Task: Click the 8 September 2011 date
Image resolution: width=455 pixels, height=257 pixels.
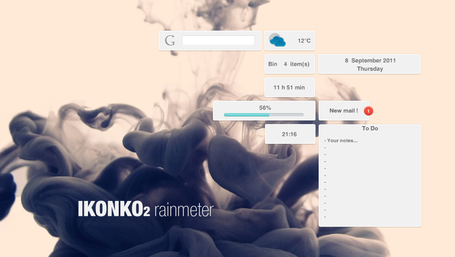Action: tap(370, 60)
